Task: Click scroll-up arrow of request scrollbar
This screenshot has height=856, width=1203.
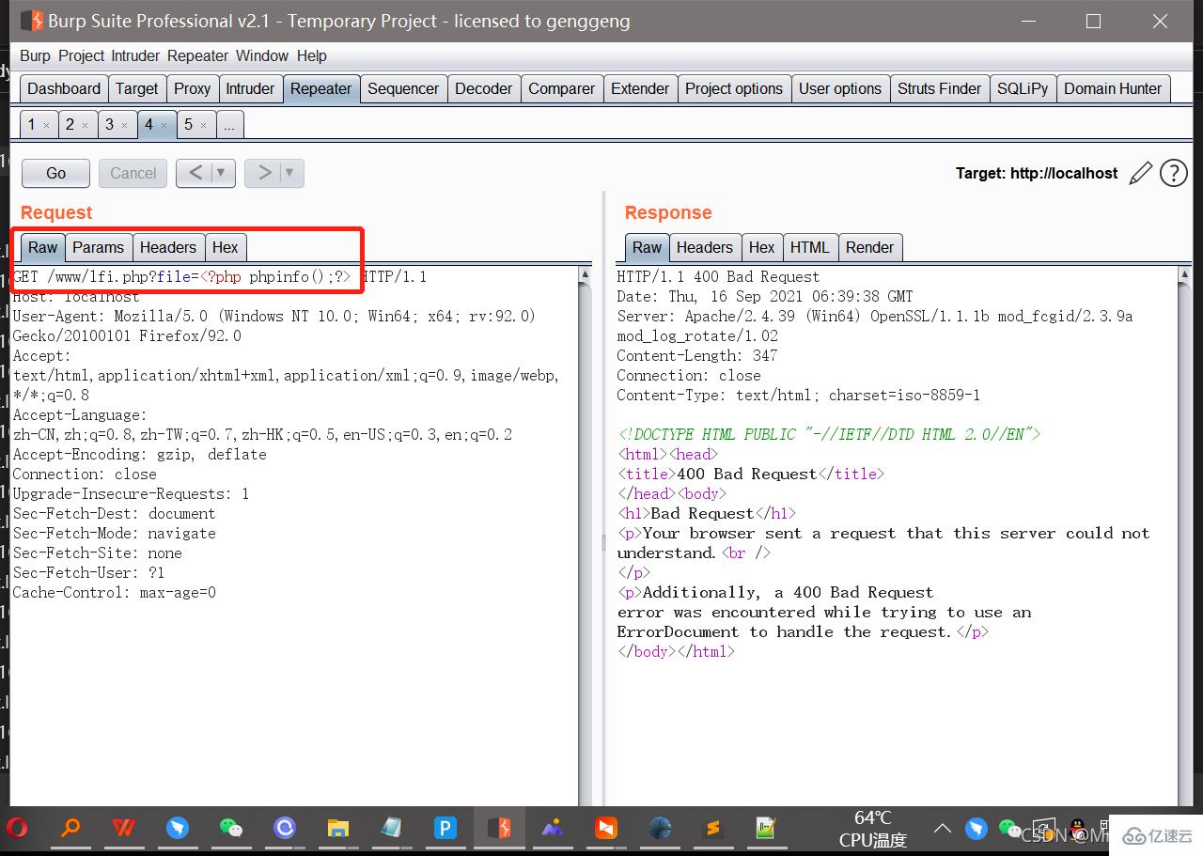Action: 586,274
